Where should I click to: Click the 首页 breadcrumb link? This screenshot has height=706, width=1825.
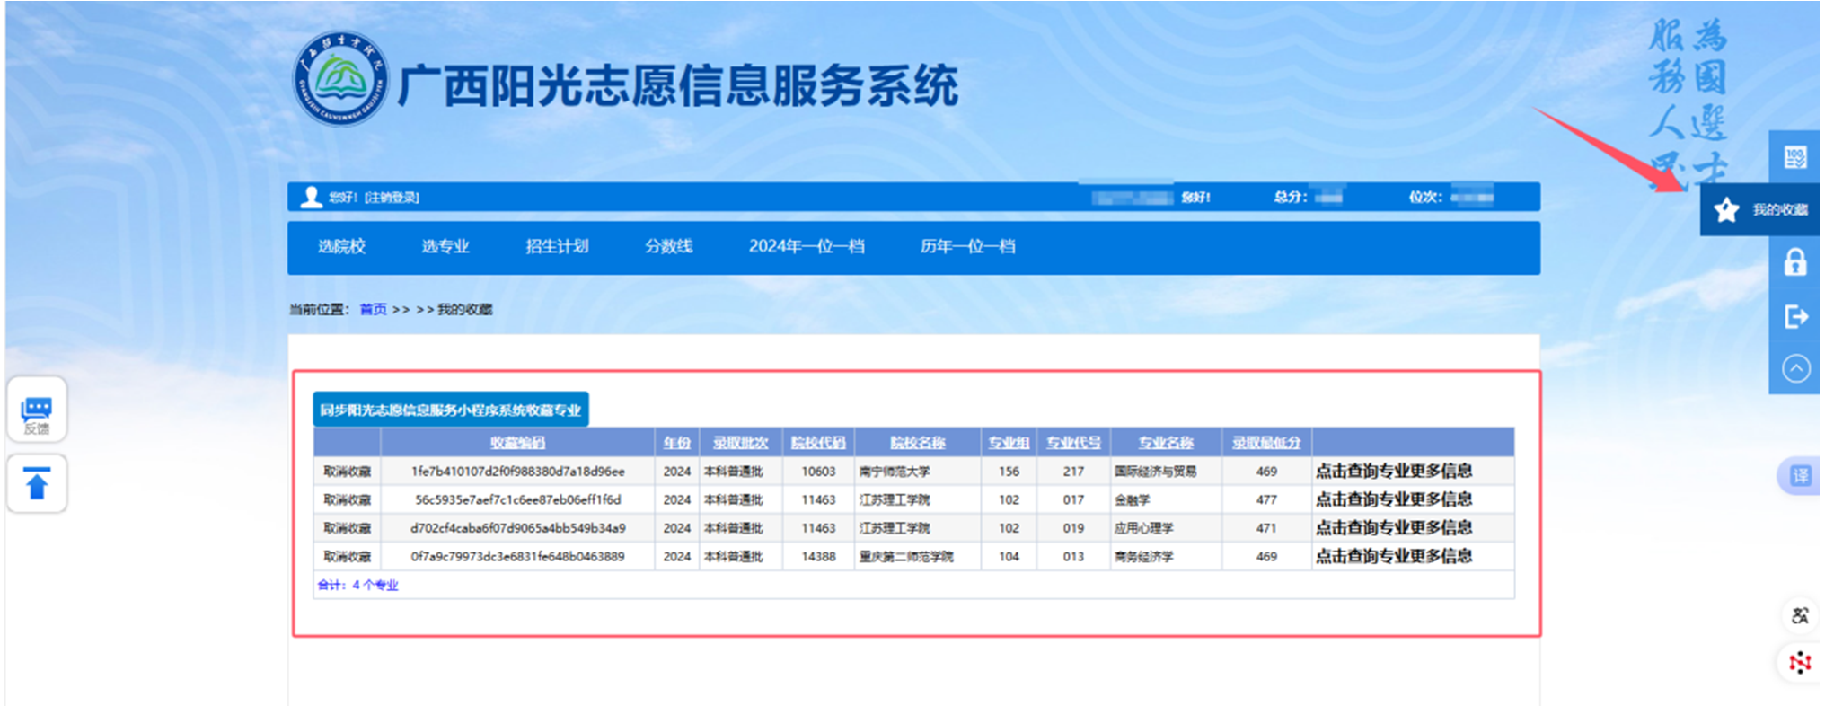(373, 310)
